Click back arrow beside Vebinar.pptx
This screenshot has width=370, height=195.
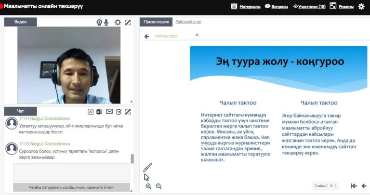tap(147, 36)
